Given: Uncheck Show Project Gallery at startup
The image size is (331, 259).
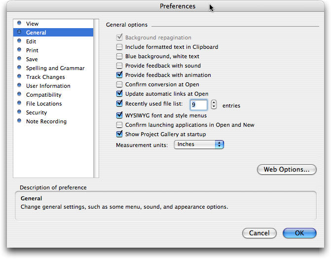Looking at the screenshot, I should (119, 134).
